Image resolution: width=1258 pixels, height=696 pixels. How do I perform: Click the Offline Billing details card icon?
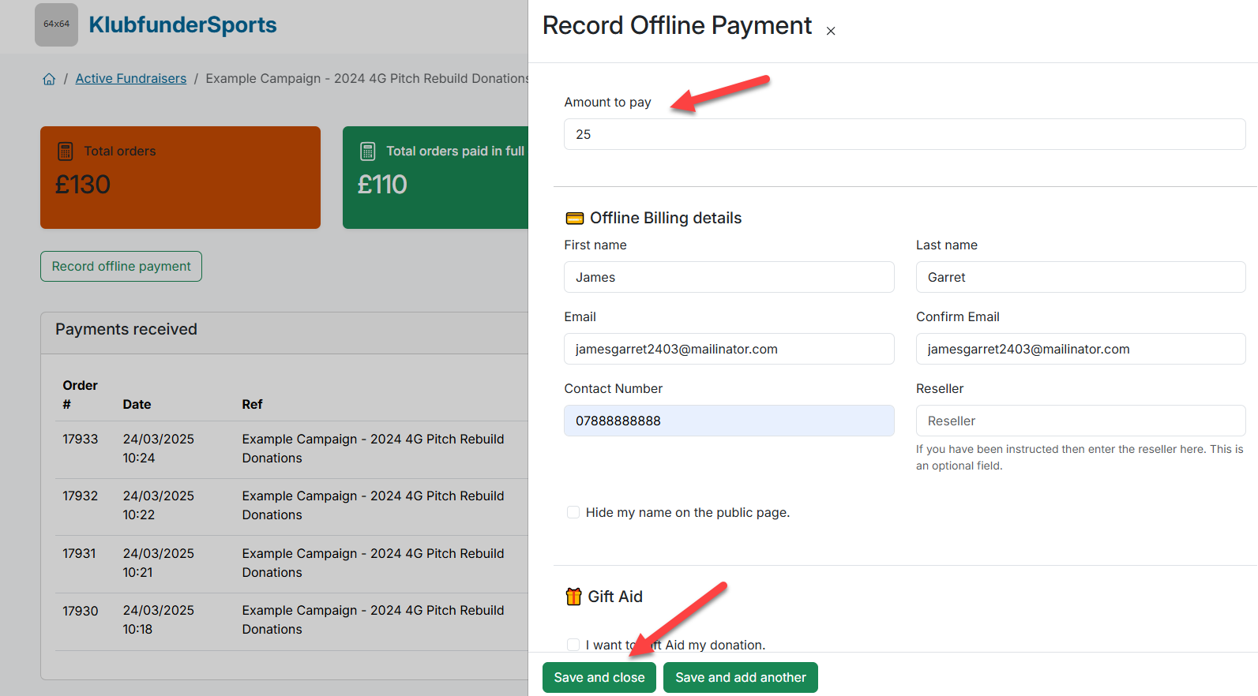pyautogui.click(x=574, y=219)
